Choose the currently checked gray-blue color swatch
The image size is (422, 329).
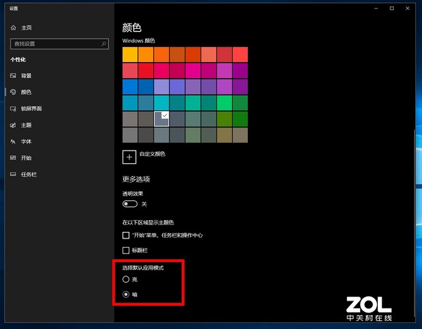[162, 118]
